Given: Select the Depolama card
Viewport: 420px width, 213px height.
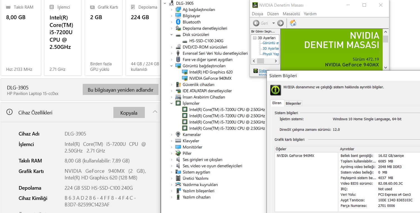Looking at the screenshot, I should click(x=143, y=38).
